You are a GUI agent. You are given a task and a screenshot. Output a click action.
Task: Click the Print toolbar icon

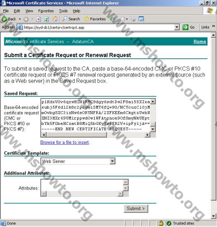coord(133,19)
